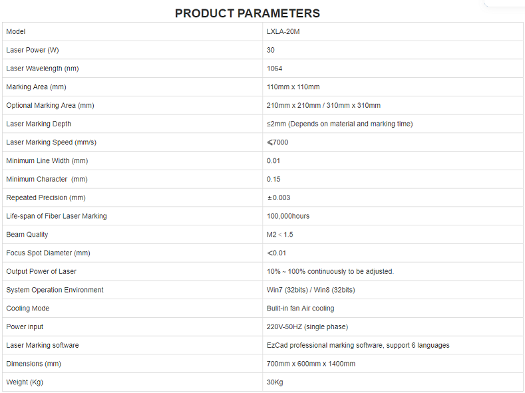Click the Win7 (32bits) / Win8 (32bits) value
The height and width of the screenshot is (393, 525).
pyautogui.click(x=311, y=290)
